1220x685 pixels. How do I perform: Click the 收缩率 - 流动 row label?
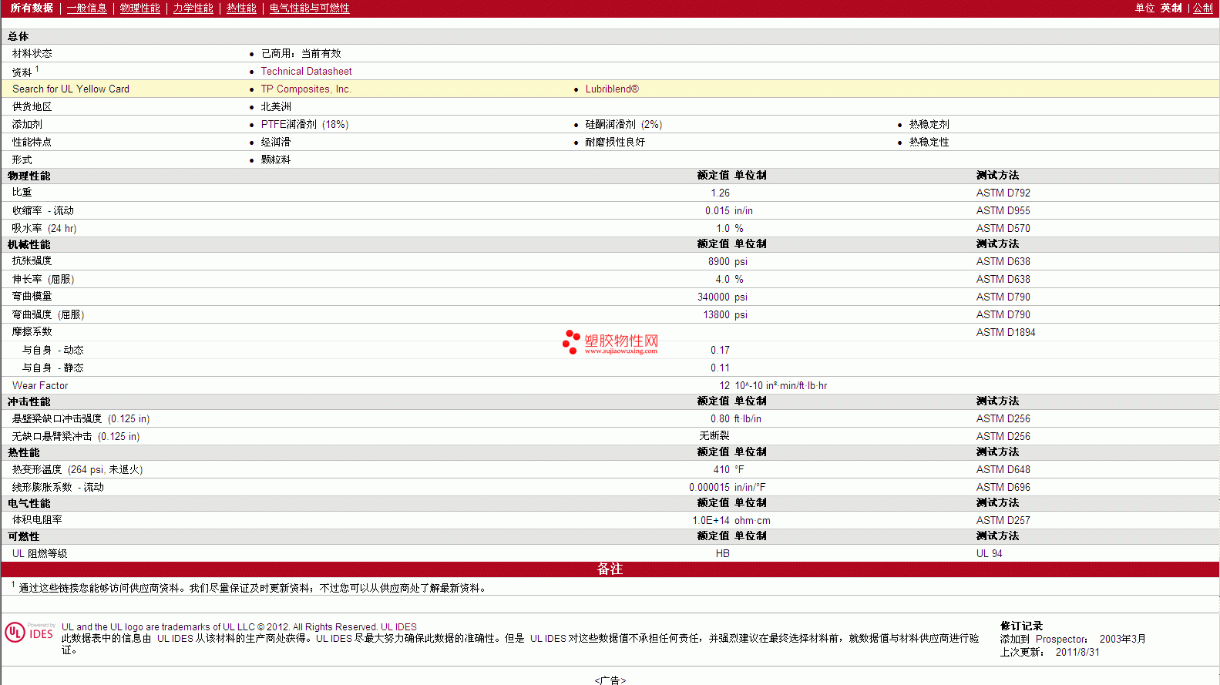point(43,211)
